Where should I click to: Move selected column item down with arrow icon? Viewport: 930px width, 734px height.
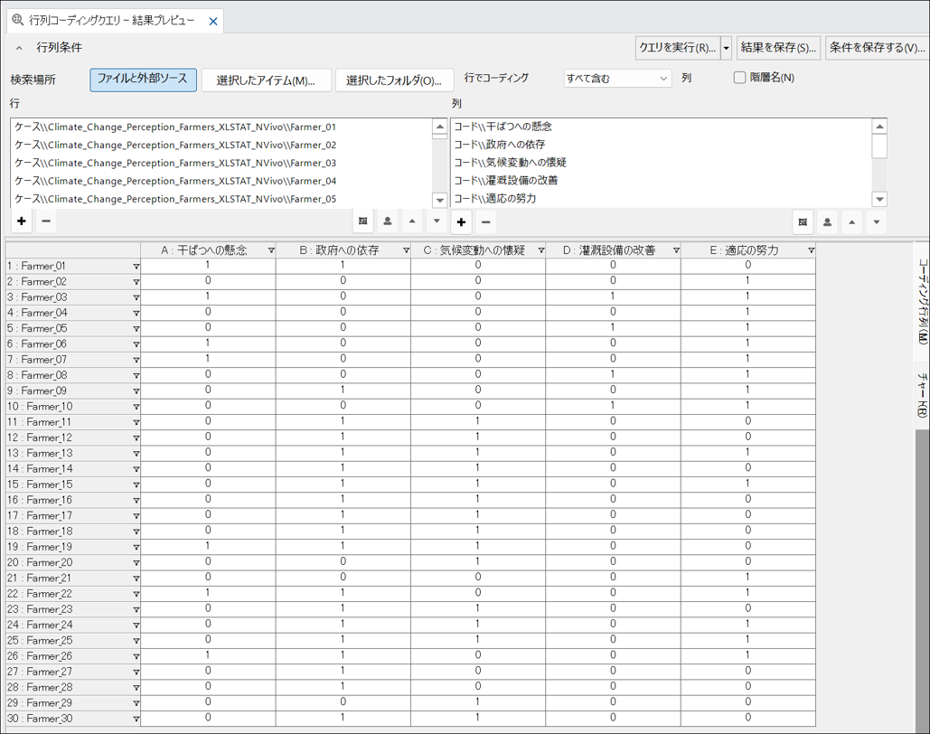(876, 222)
